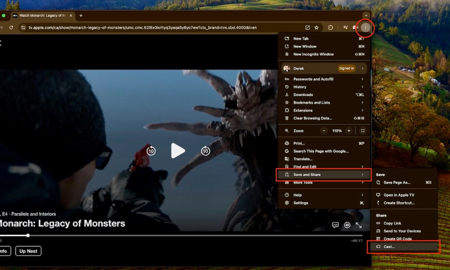450x270 pixels.
Task: Open the tab search chevron button
Action: click(366, 15)
